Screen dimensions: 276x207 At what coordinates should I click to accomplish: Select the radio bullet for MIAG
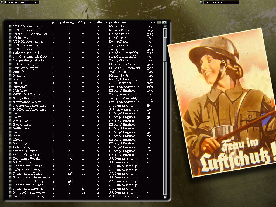coord(10,83)
